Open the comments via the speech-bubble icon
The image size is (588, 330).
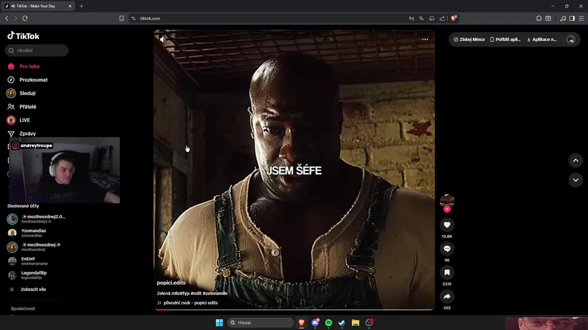[x=447, y=248]
